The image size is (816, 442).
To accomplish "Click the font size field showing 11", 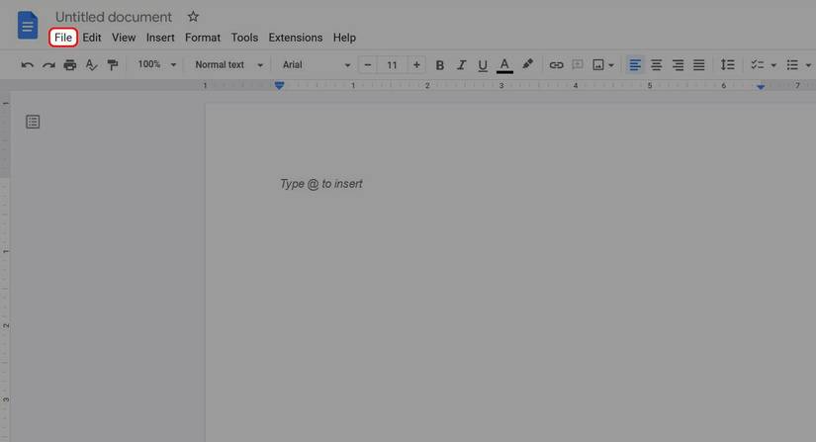I will pyautogui.click(x=392, y=65).
